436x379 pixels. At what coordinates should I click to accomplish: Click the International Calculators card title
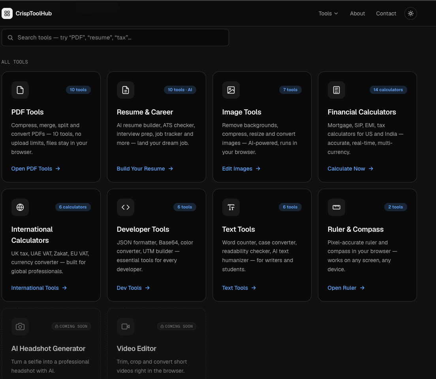point(32,235)
